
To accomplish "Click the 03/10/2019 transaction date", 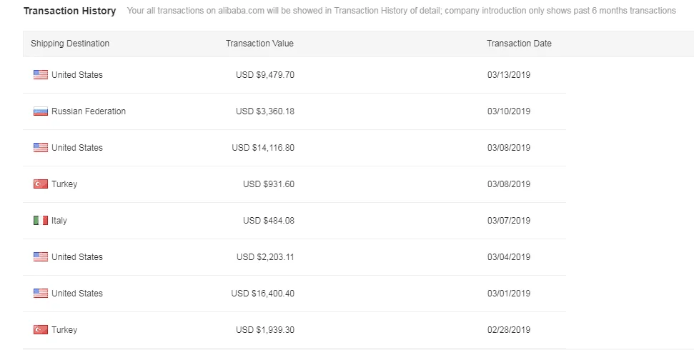I will (x=509, y=111).
